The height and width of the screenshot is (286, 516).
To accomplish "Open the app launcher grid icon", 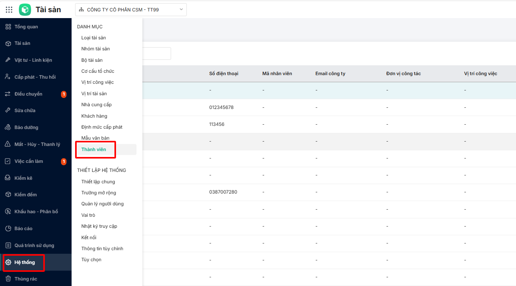I will [9, 10].
